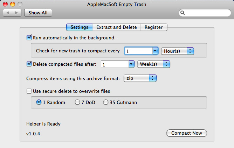Open the Extract and Delete tab
Image resolution: width=234 pixels, height=148 pixels.
(x=117, y=27)
